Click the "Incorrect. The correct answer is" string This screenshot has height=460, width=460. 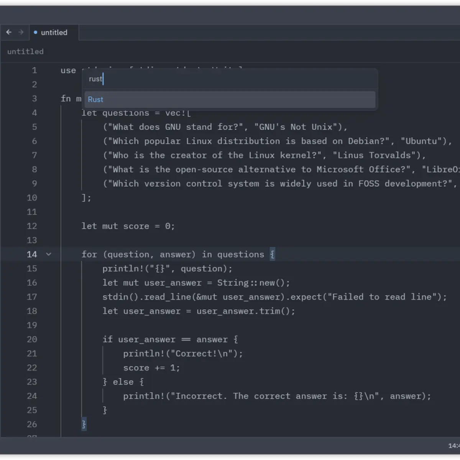click(x=275, y=396)
